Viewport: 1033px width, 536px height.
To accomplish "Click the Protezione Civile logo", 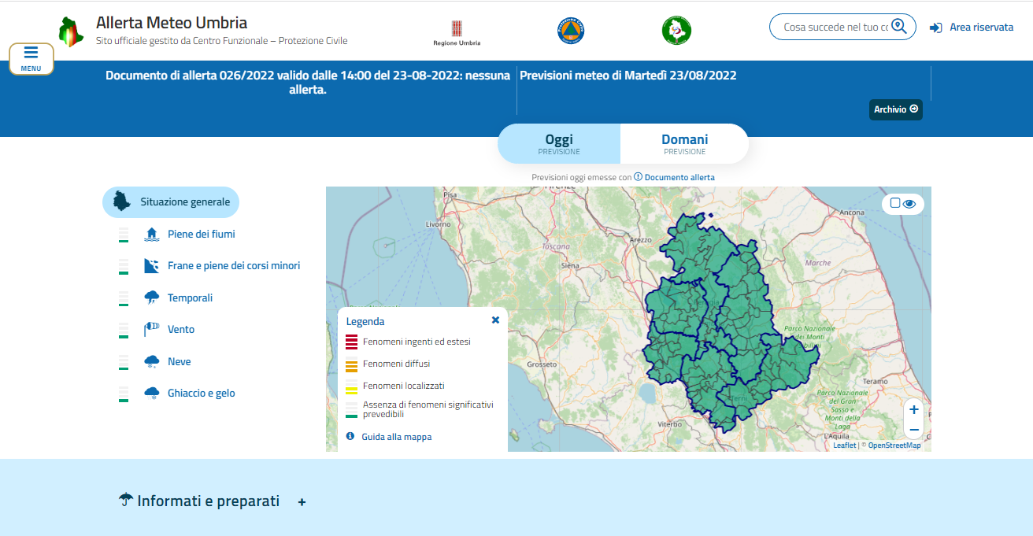I will pos(571,31).
